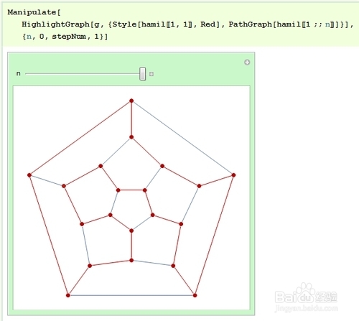This screenshot has height=321, width=359.
Task: Click the top vertex of the dodecahedron graph
Action: coord(131,101)
